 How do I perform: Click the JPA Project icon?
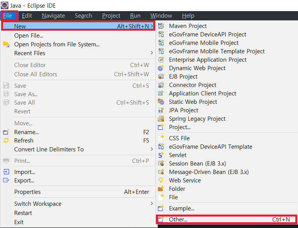pyautogui.click(x=161, y=110)
